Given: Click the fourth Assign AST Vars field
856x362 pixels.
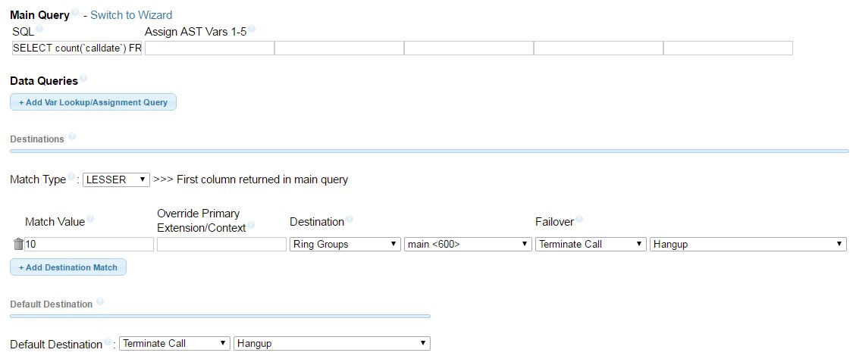Looking at the screenshot, I should (x=598, y=48).
